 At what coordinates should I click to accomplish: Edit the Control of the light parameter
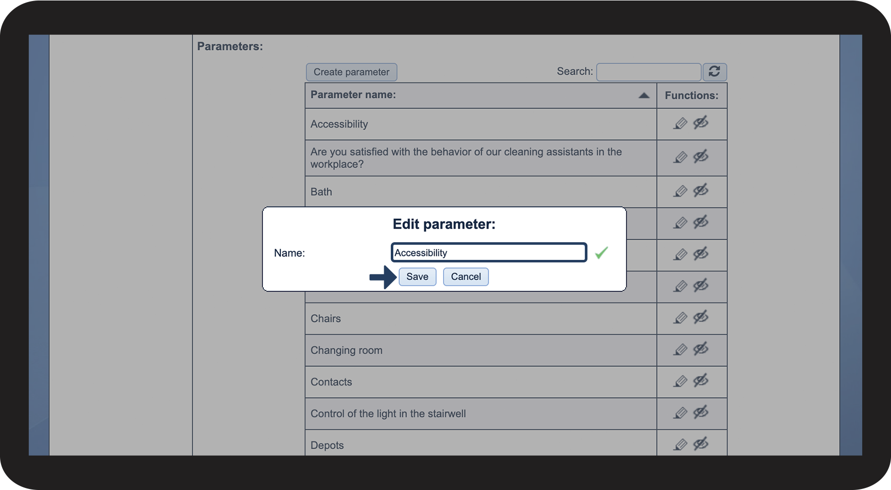tap(680, 414)
